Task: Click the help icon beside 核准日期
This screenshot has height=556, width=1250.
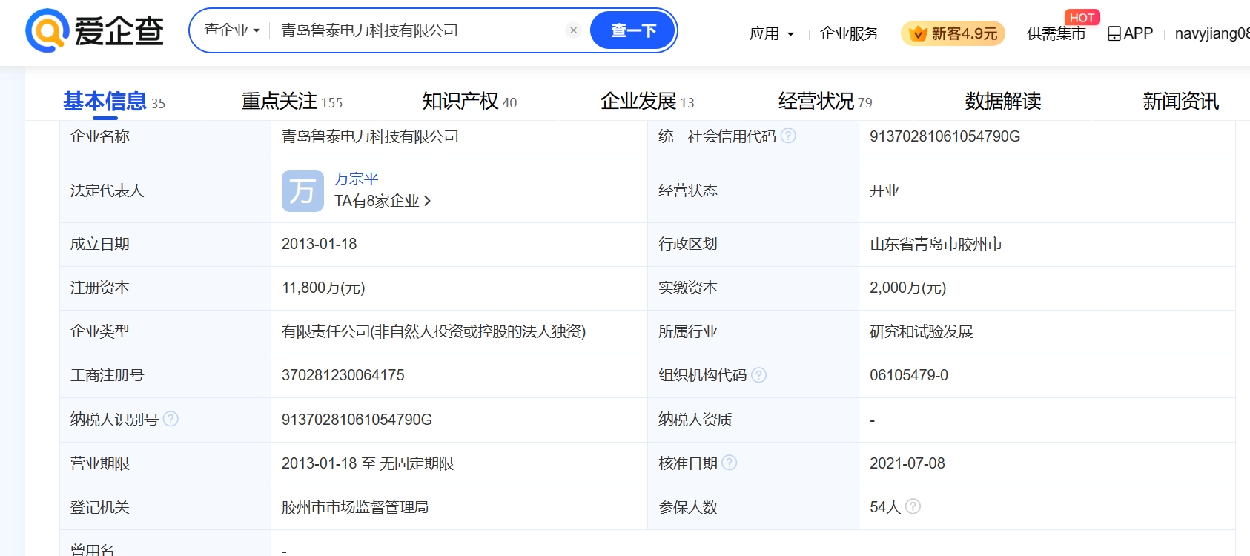Action: pos(730,463)
